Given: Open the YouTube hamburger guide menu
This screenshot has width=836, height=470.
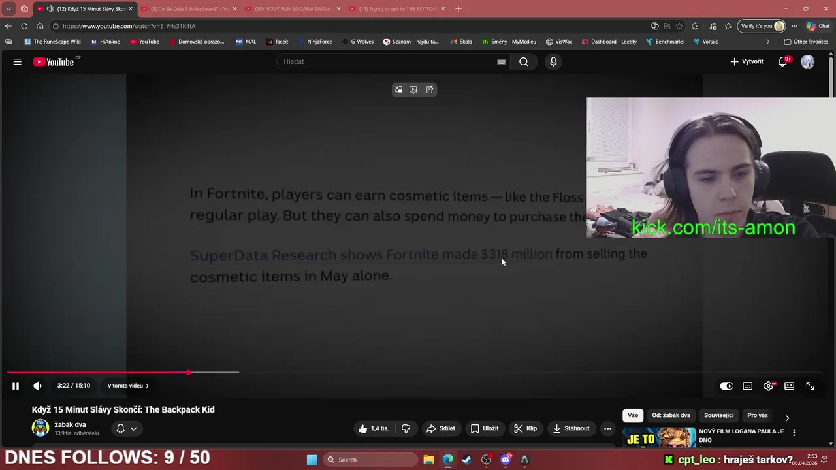Looking at the screenshot, I should point(17,61).
